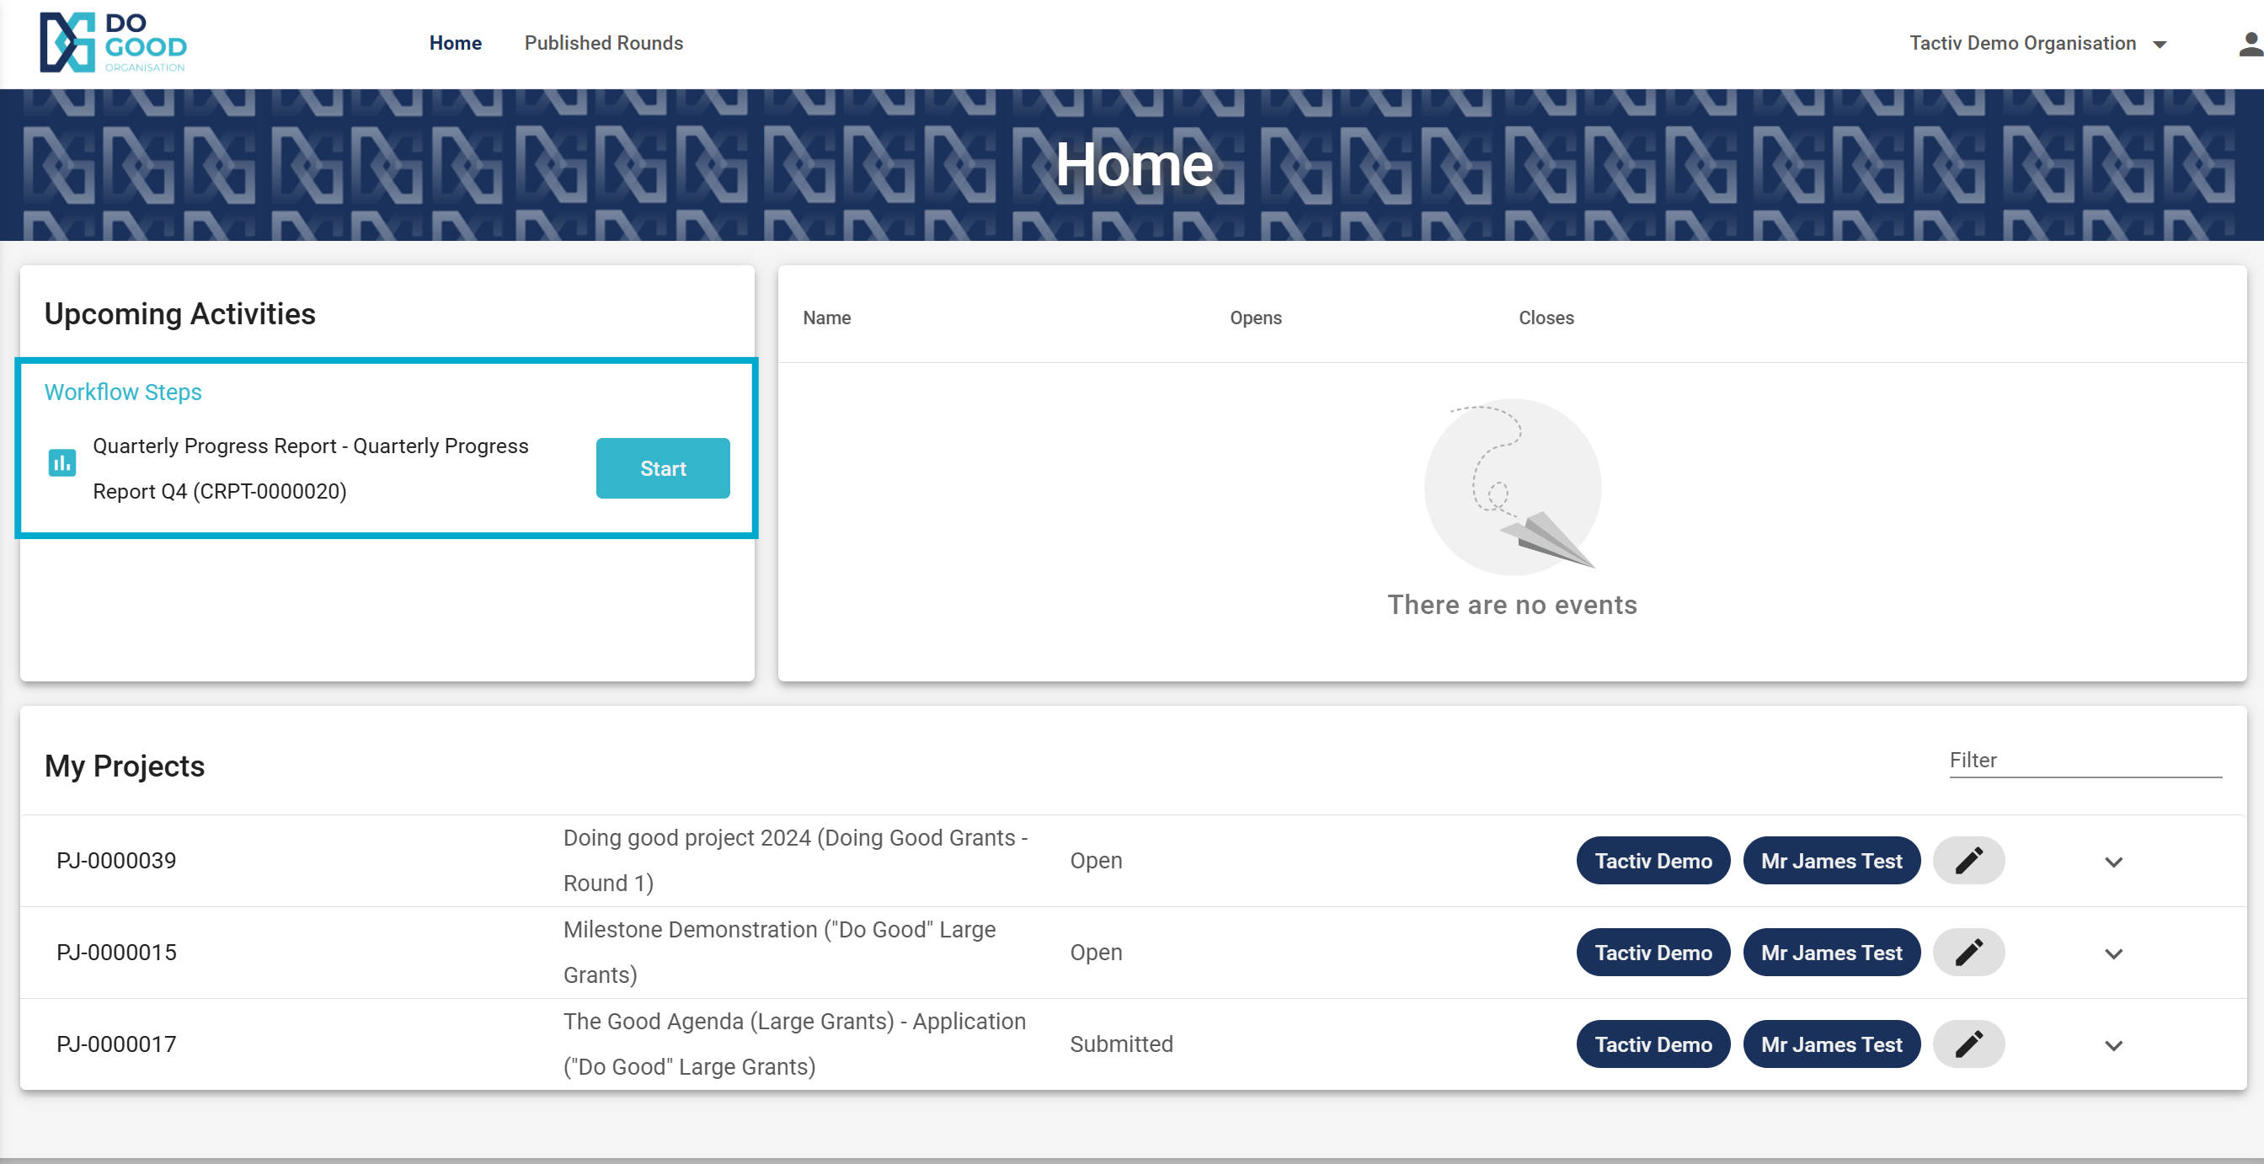This screenshot has height=1164, width=2264.
Task: Expand the PJ-0000039 project row chevron
Action: click(2113, 862)
